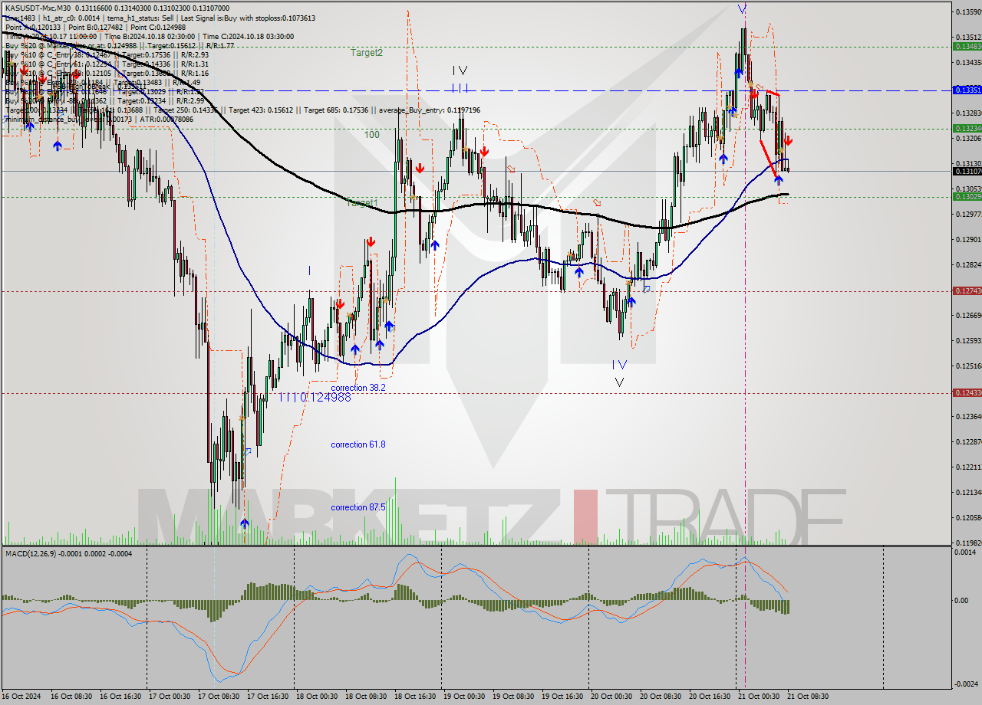This screenshot has height=705, width=982.
Task: Click the 0.12593 price axis value
Action: click(967, 341)
